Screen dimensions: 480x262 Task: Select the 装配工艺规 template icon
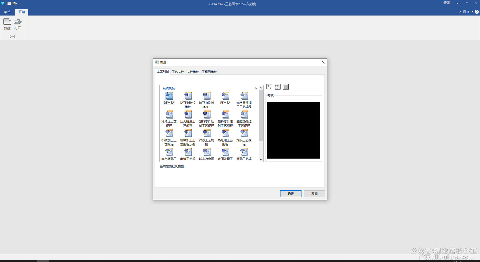pyautogui.click(x=244, y=152)
